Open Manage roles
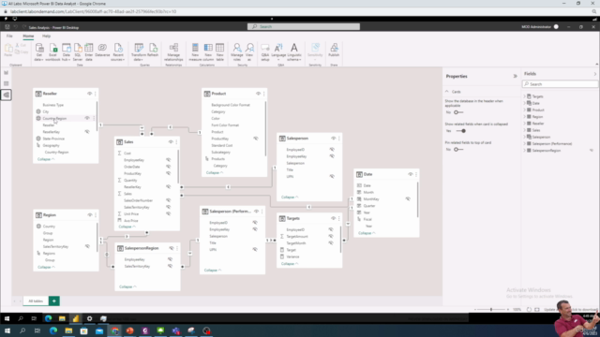Image resolution: width=600 pixels, height=337 pixels. pyautogui.click(x=237, y=52)
